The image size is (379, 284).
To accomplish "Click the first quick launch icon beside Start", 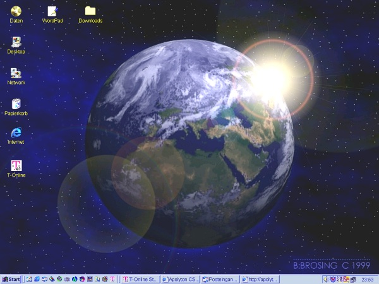I will click(x=29, y=279).
